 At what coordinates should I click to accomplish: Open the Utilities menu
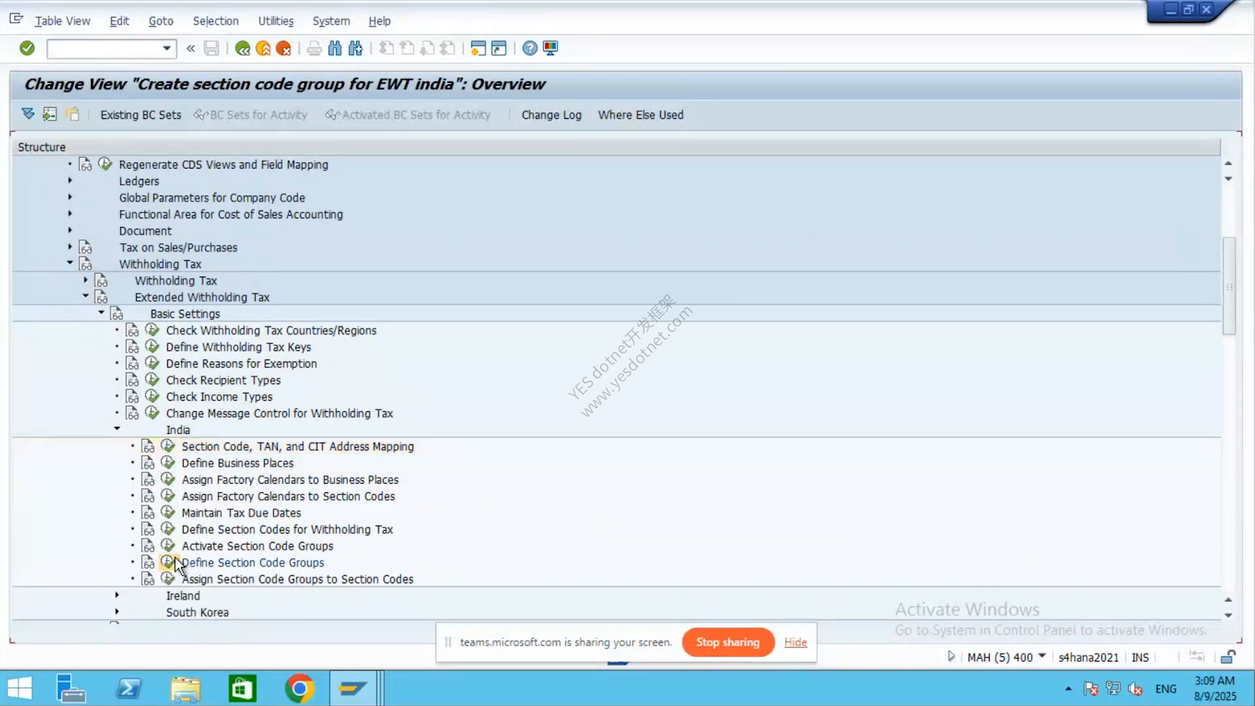click(x=276, y=21)
